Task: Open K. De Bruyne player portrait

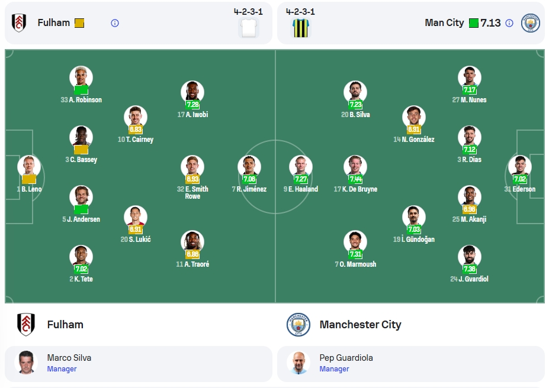Action: 355,166
